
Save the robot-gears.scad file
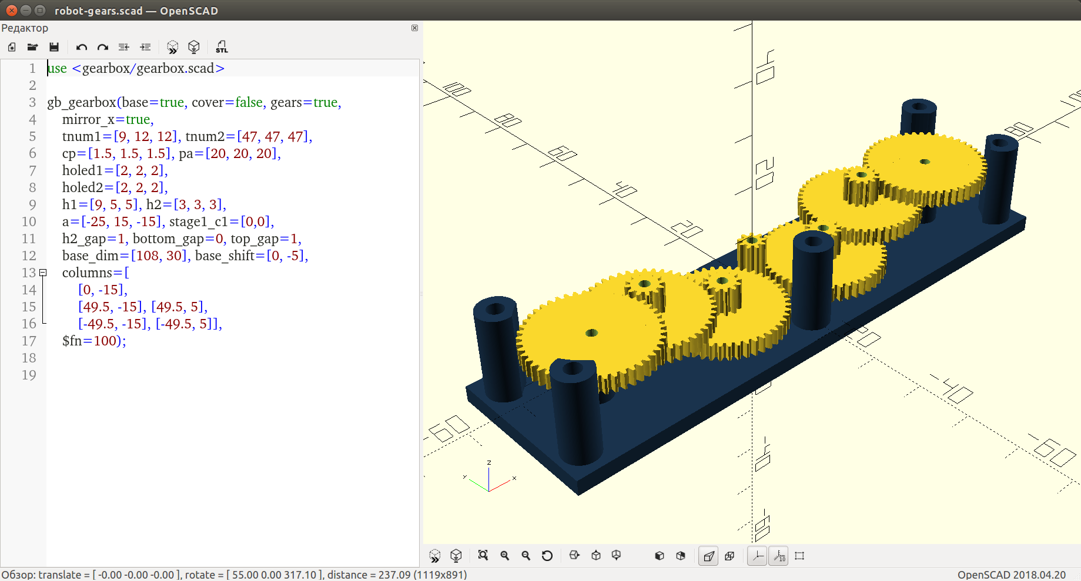click(54, 47)
